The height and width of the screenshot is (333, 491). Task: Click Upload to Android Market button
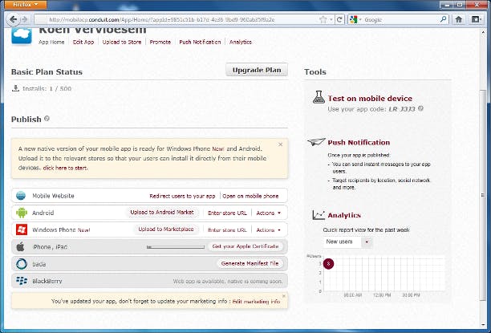162,213
